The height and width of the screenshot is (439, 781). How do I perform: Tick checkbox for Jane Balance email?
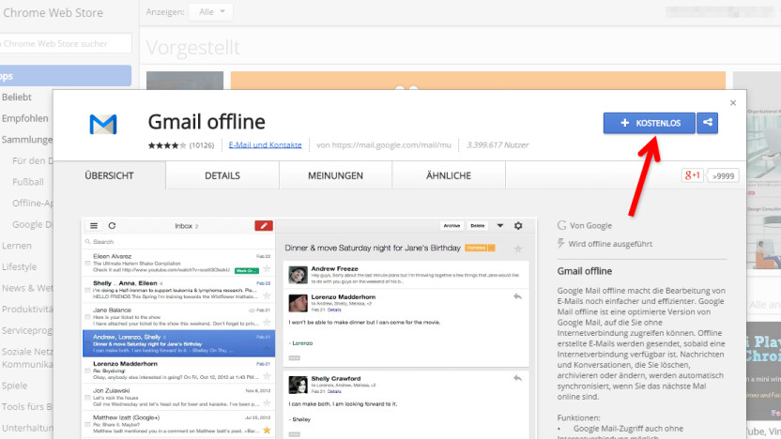pyautogui.click(x=87, y=316)
